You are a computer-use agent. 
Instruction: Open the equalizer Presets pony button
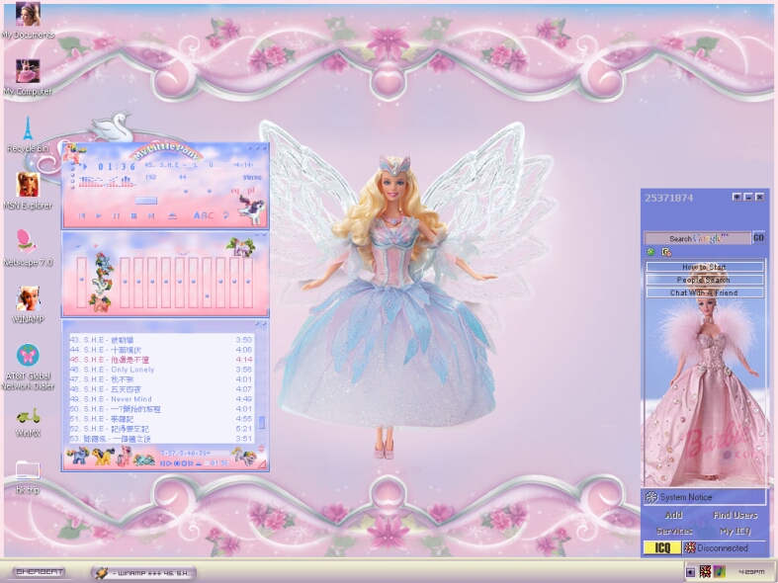[241, 246]
